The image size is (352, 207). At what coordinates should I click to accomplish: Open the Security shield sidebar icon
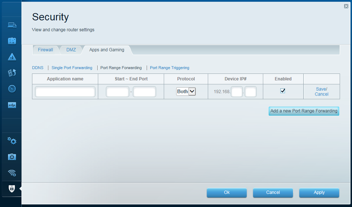(12, 188)
